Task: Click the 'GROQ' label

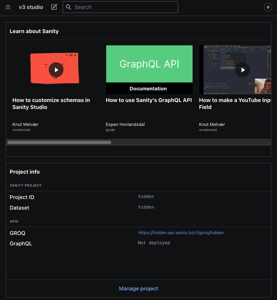Action: [x=17, y=233]
